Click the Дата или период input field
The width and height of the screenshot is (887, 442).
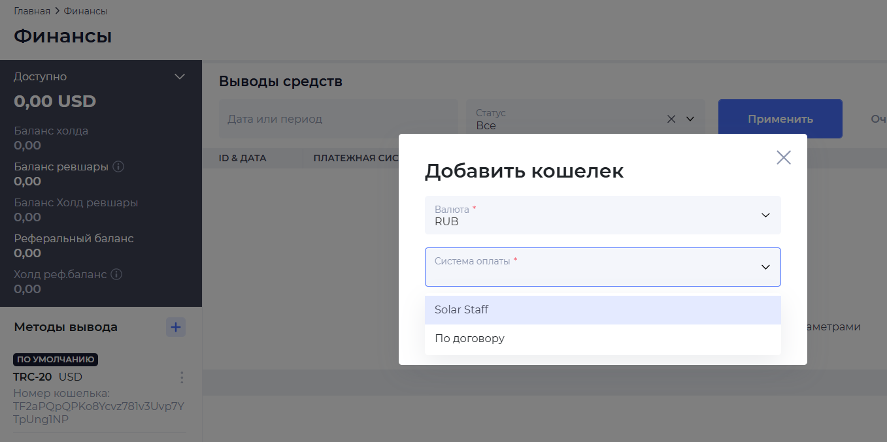click(338, 119)
